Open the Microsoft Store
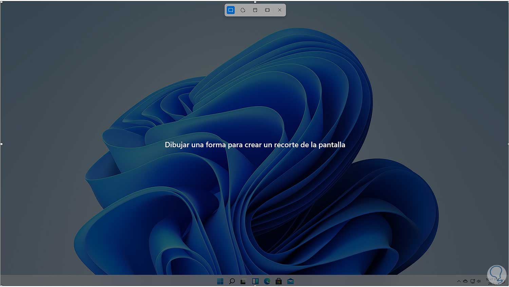This screenshot has width=509, height=287. (279, 281)
